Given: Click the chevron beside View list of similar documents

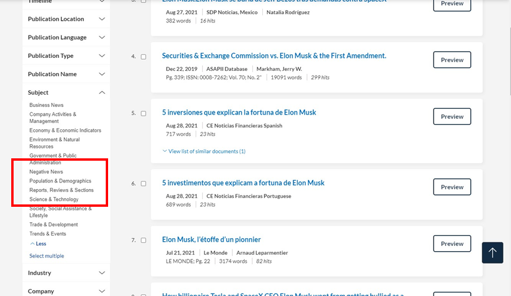Looking at the screenshot, I should (x=165, y=151).
